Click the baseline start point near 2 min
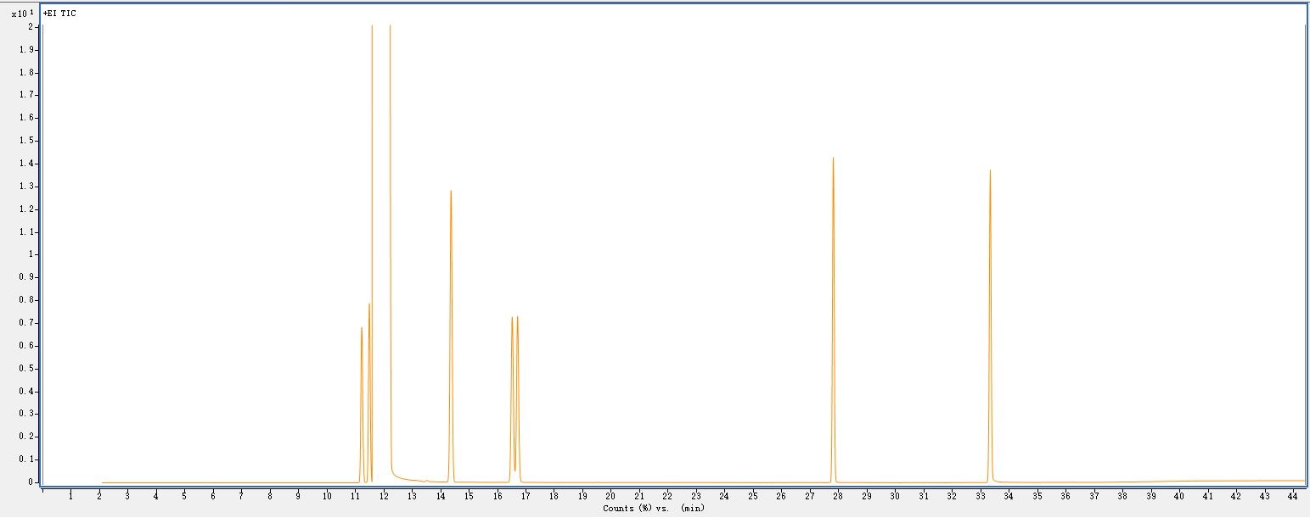Image resolution: width=1310 pixels, height=518 pixels. point(102,482)
